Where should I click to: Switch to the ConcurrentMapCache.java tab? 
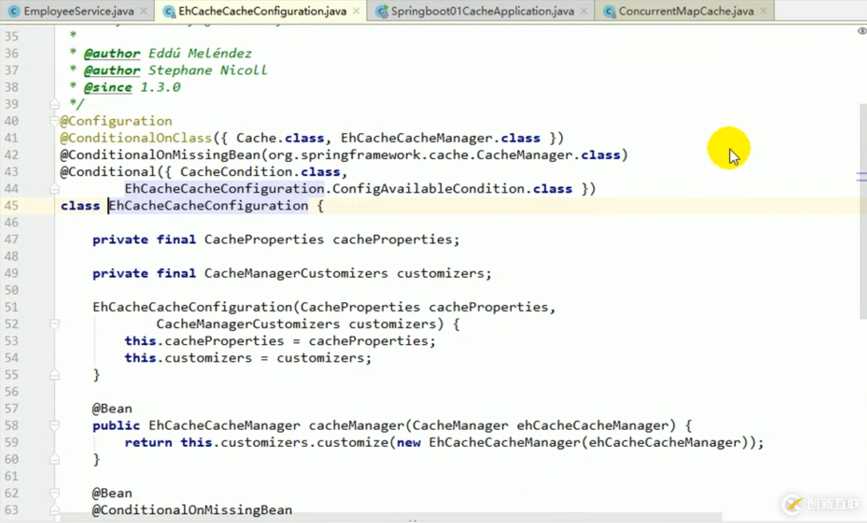[x=686, y=11]
